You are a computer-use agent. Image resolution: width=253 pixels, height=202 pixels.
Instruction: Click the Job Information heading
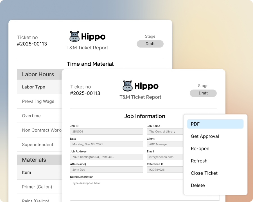tap(145, 116)
